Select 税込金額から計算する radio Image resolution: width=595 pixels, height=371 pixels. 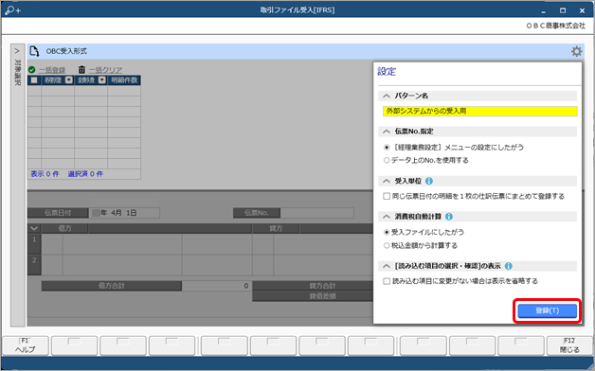coord(387,245)
